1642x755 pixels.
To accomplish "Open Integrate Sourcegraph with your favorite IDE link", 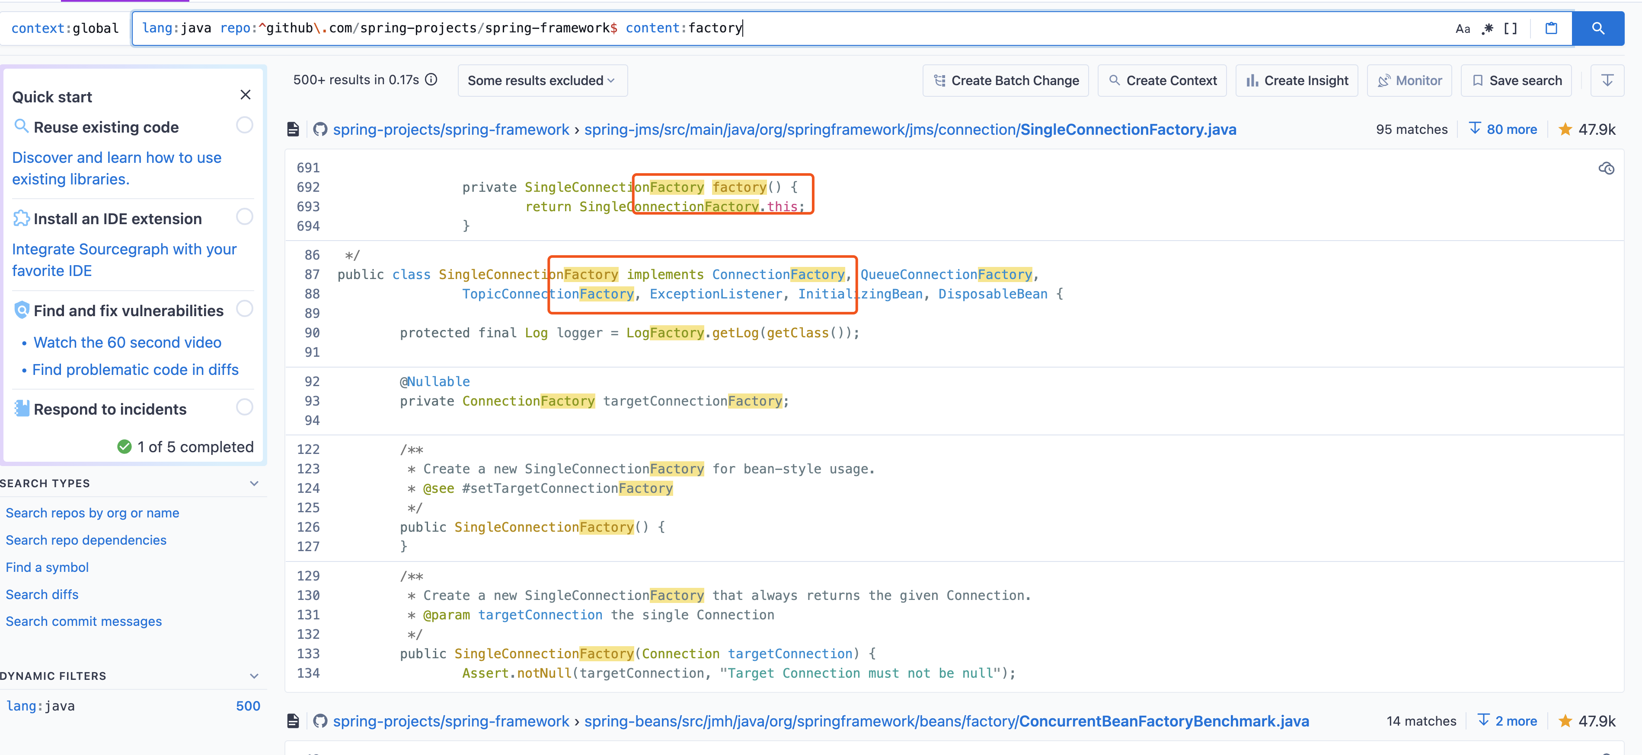I will [125, 260].
